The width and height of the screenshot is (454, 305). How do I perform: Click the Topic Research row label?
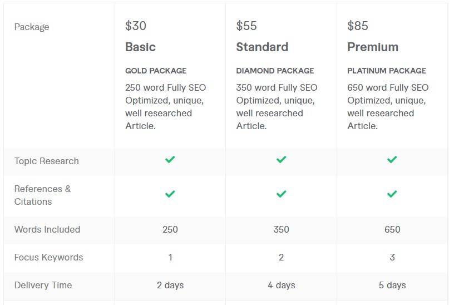[x=47, y=161]
